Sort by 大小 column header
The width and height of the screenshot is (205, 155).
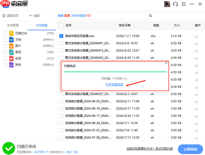click(177, 25)
